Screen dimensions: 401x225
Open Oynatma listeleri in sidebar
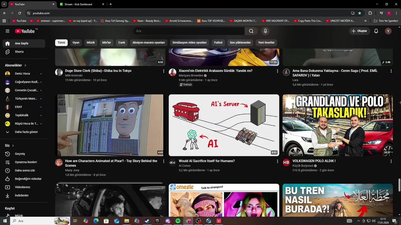[x=24, y=162]
